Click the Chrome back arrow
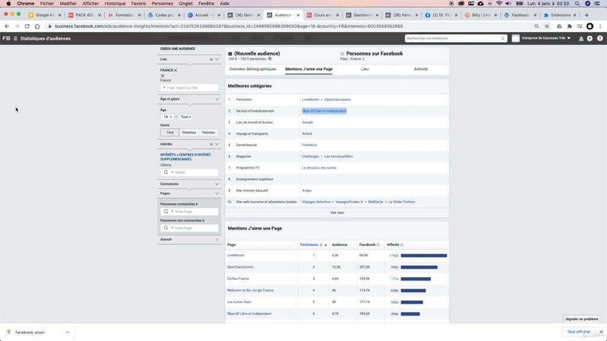Screen dimensions: 607x341 click(x=7, y=26)
